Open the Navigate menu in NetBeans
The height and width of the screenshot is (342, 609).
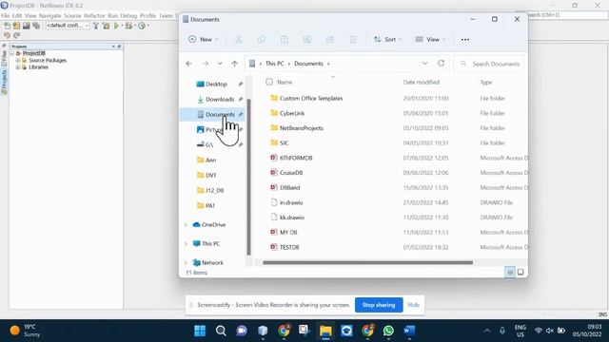[49, 15]
